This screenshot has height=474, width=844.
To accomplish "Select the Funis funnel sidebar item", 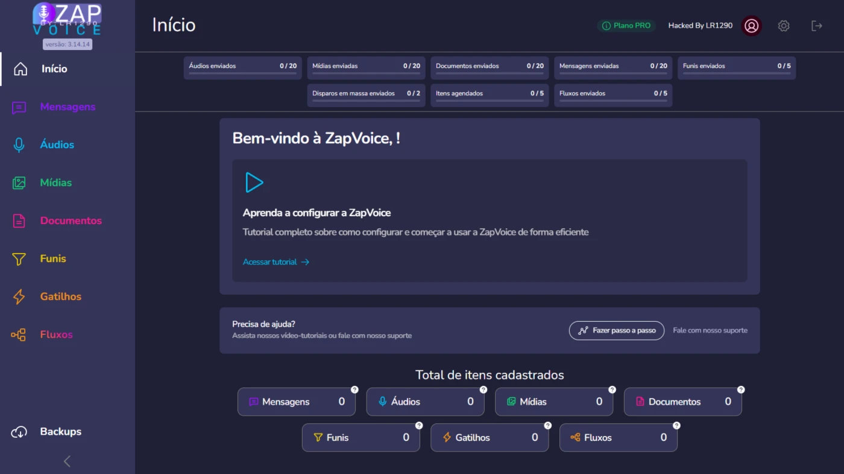I will pyautogui.click(x=52, y=258).
